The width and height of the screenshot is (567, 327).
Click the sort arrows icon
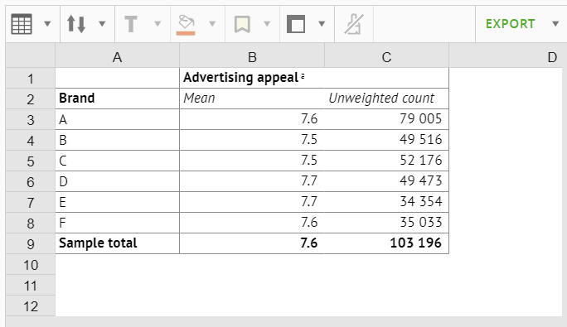76,24
